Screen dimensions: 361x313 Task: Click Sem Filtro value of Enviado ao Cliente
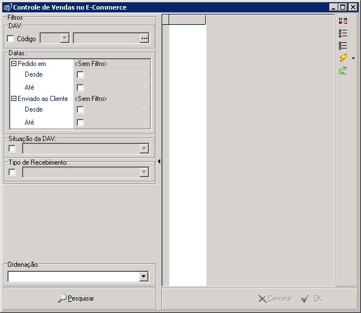[x=91, y=99]
